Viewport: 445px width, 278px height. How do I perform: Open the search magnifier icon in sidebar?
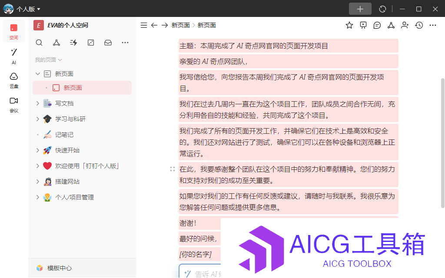coord(39,43)
